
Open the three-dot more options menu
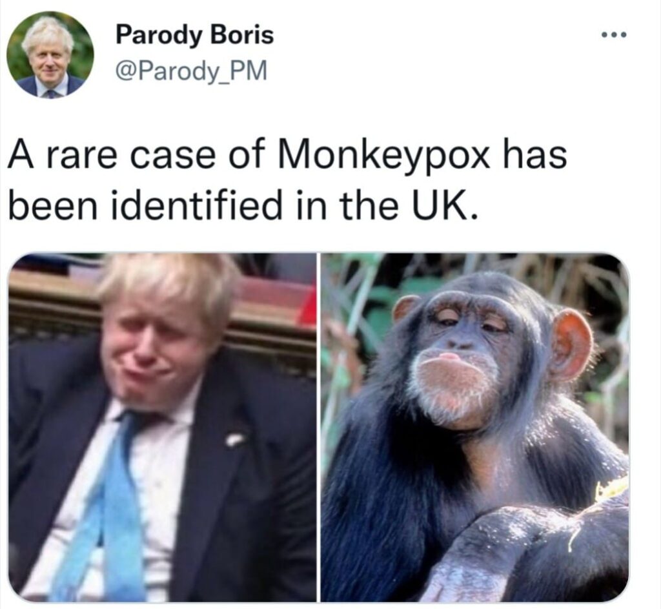point(615,35)
